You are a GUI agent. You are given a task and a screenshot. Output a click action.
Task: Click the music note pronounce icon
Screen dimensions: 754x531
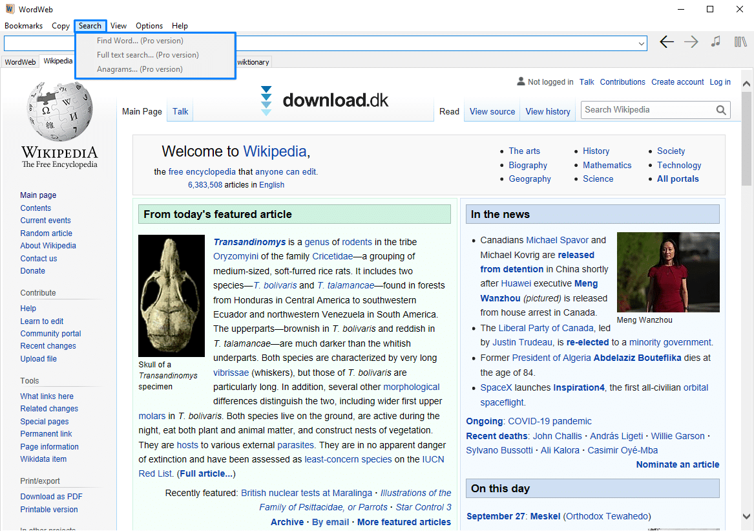[716, 41]
